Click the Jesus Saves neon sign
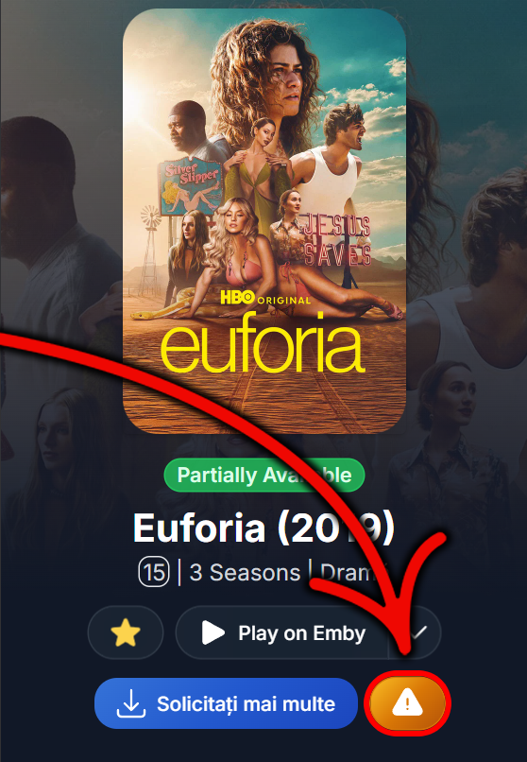This screenshot has height=762, width=527. pyautogui.click(x=337, y=241)
